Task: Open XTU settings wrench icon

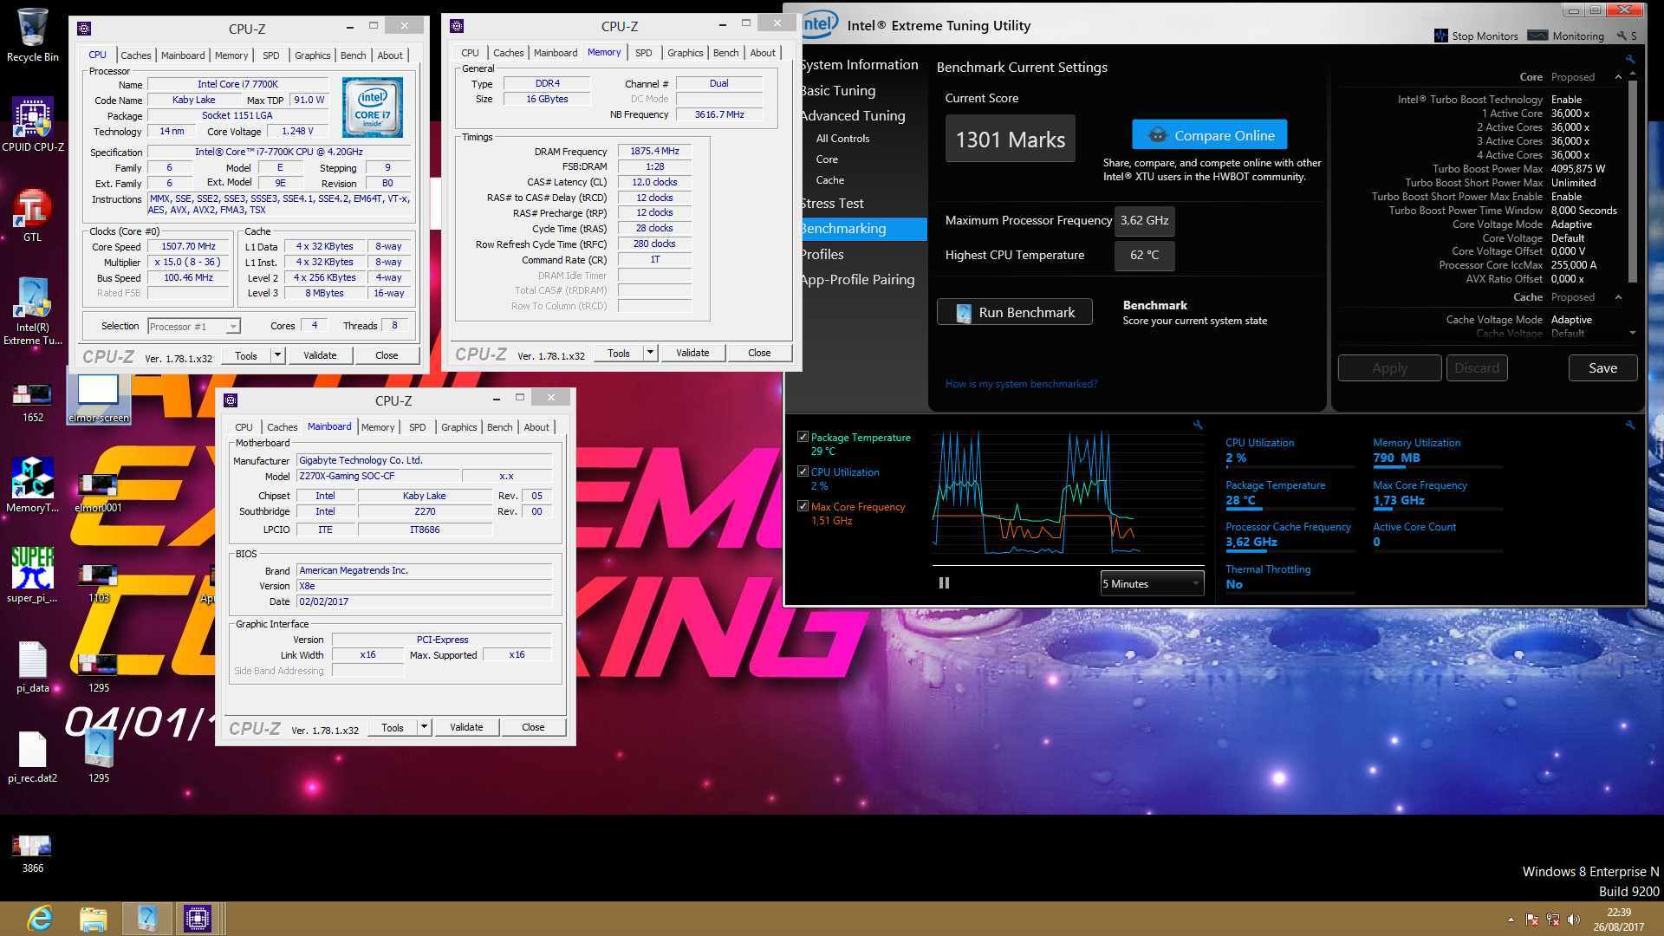Action: click(1622, 36)
